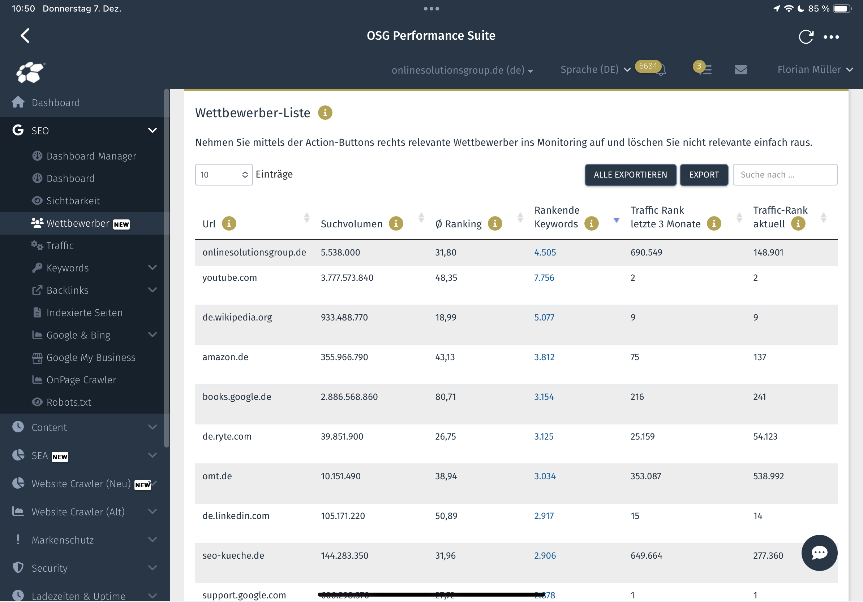Image resolution: width=863 pixels, height=602 pixels.
Task: Select the seo-kueche.de table cell
Action: [233, 556]
